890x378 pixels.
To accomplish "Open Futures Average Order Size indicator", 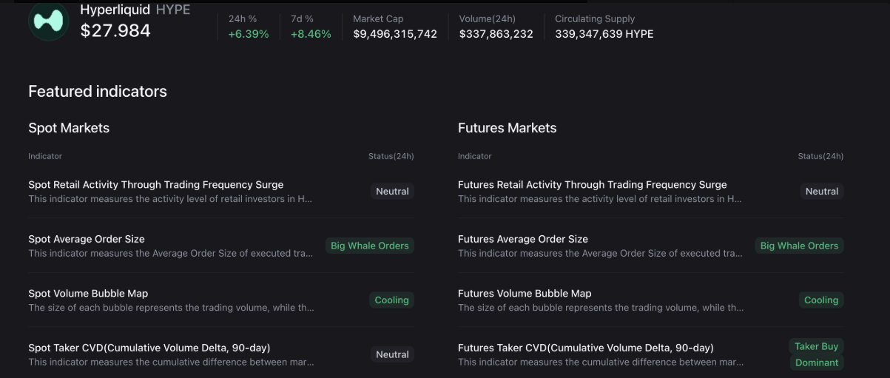I will pyautogui.click(x=523, y=239).
